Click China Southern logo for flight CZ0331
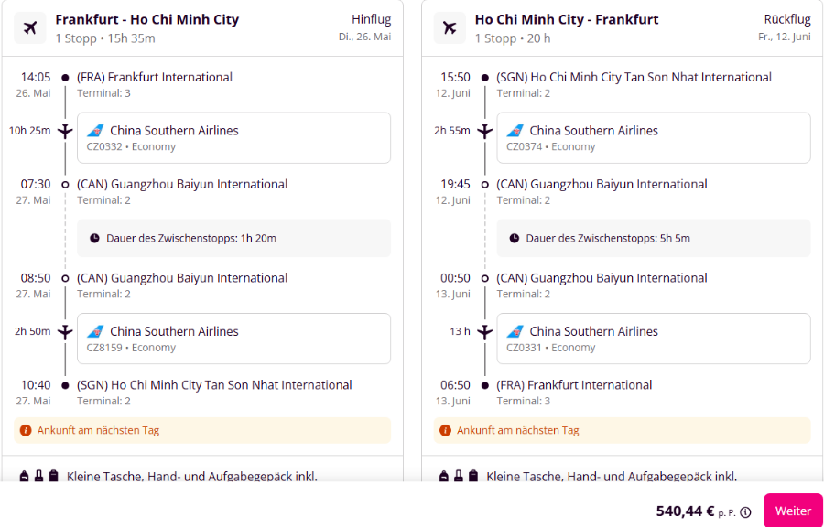The width and height of the screenshot is (824, 527). pyautogui.click(x=515, y=332)
